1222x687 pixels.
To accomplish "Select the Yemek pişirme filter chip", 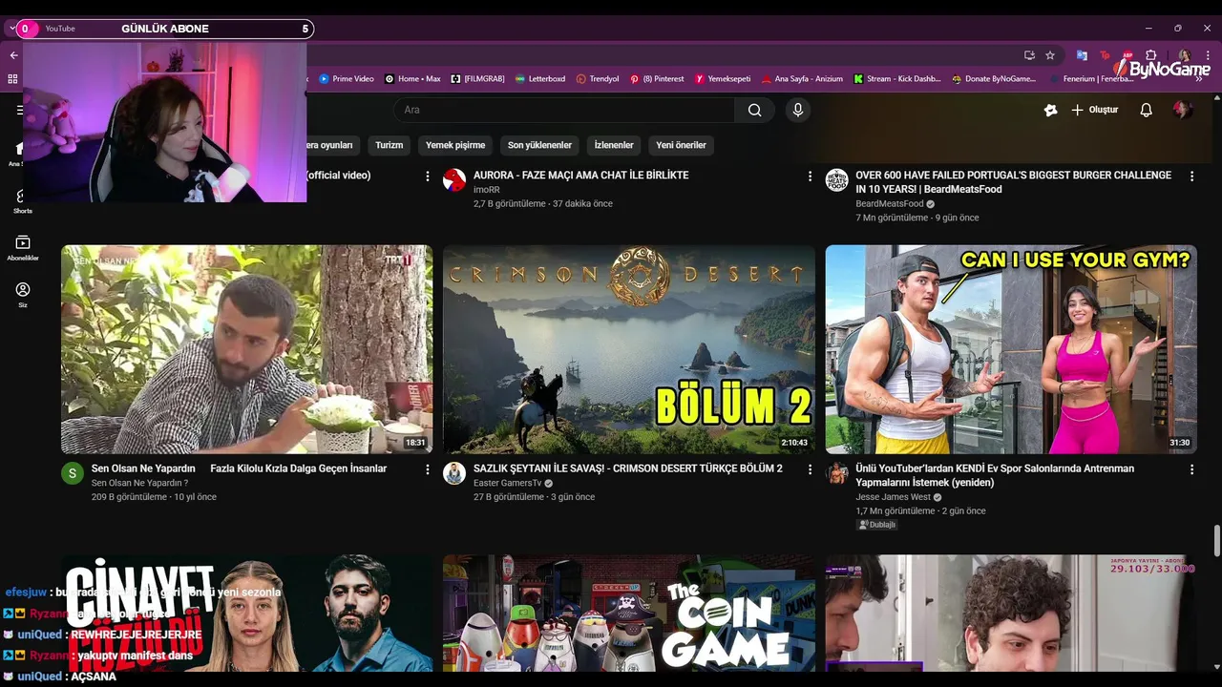I will point(455,145).
